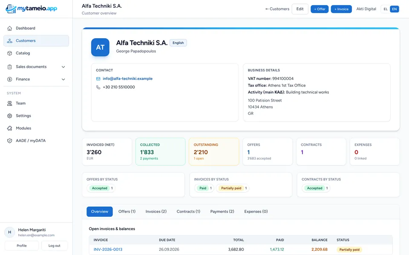
Task: Click the Modules puzzle icon
Action: coord(10,128)
